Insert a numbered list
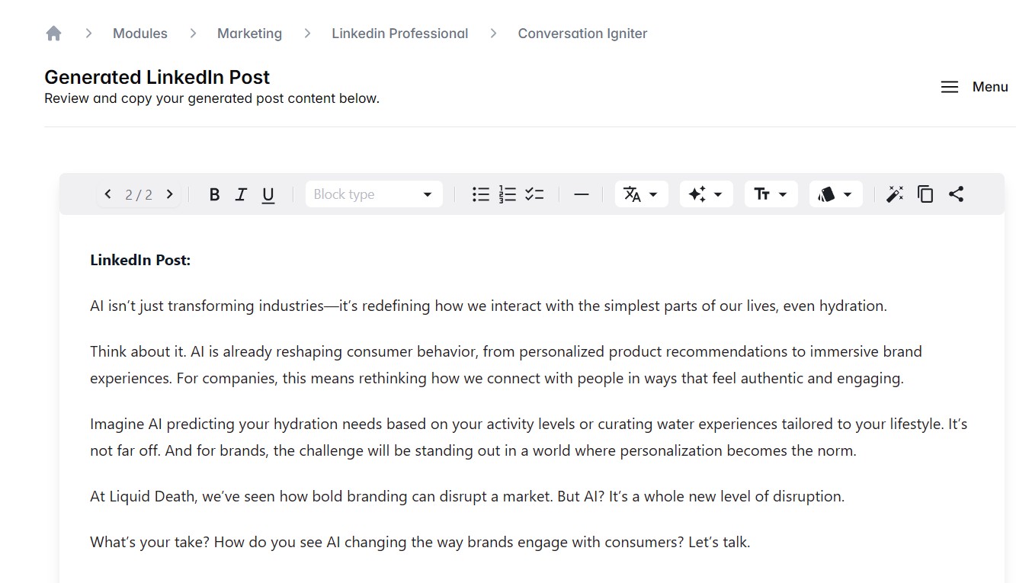This screenshot has width=1016, height=583. 508,194
